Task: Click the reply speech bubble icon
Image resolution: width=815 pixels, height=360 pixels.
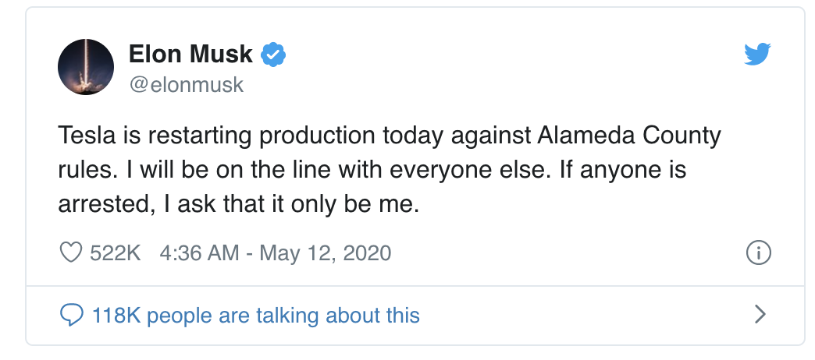Action: (x=72, y=315)
